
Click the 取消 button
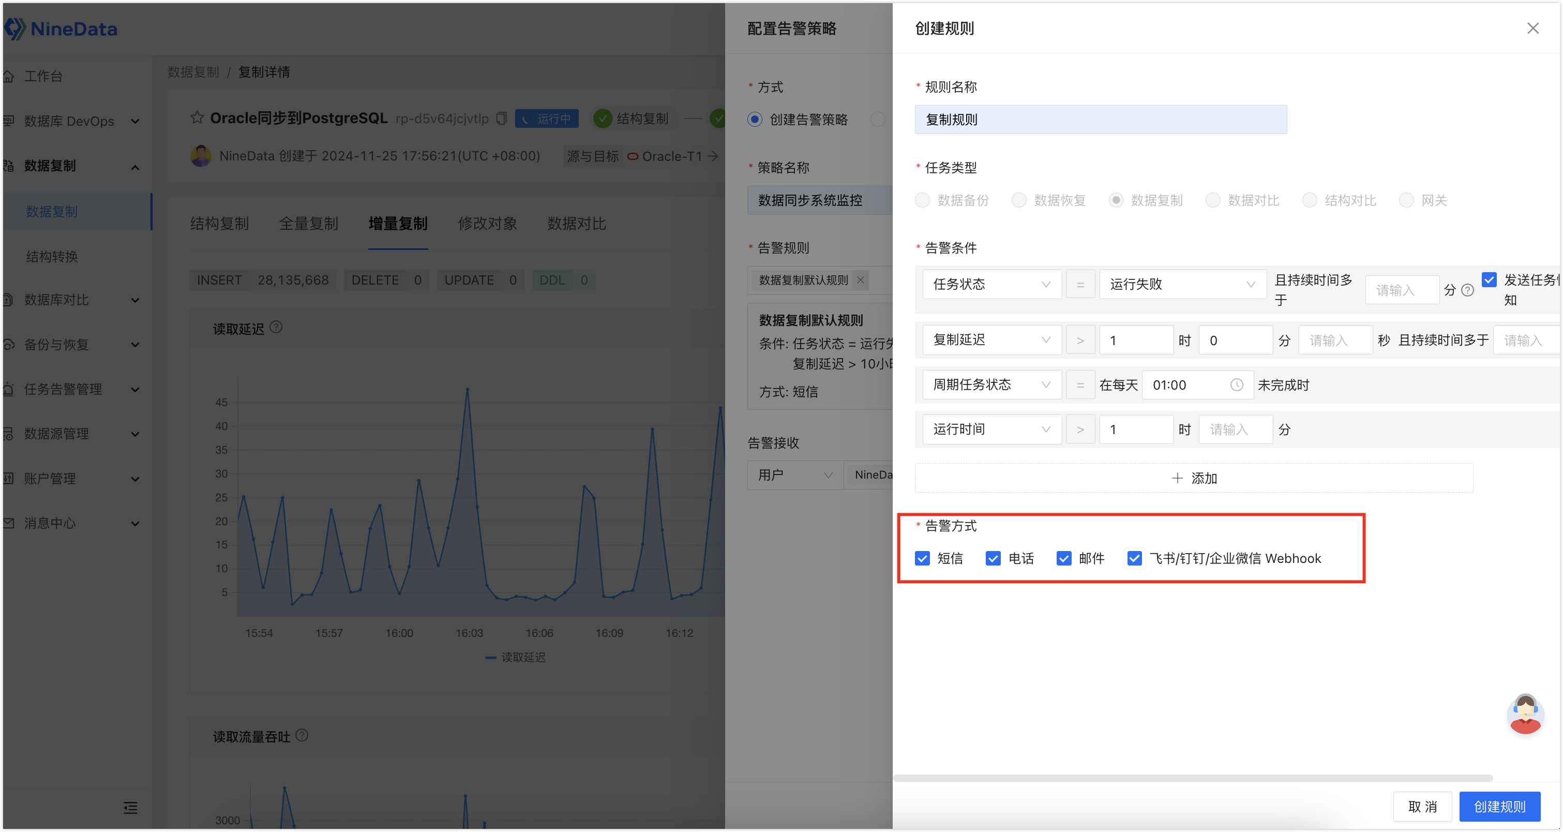pos(1422,806)
